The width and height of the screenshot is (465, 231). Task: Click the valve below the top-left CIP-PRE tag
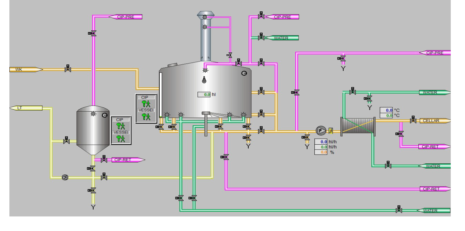[93, 33]
